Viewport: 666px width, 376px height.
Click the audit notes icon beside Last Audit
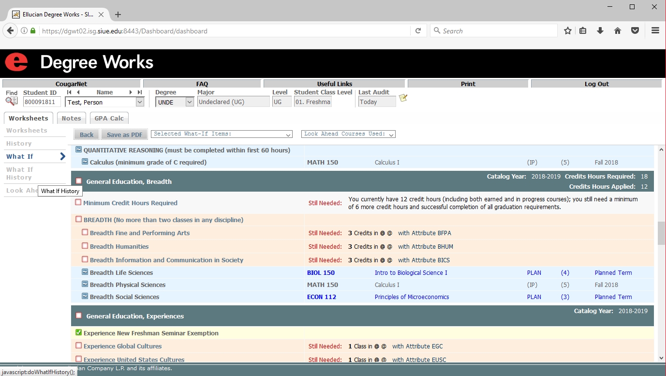coord(403,98)
